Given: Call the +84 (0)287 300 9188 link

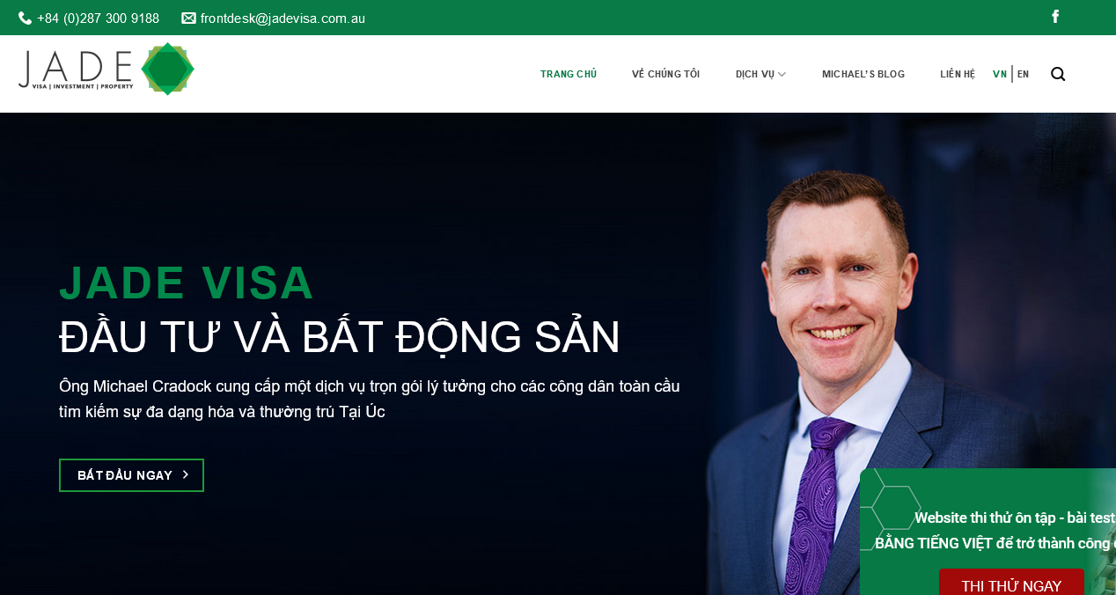Looking at the screenshot, I should click(98, 18).
